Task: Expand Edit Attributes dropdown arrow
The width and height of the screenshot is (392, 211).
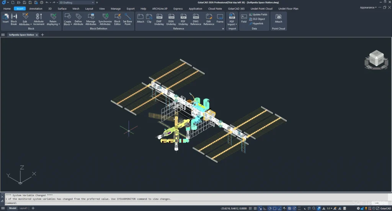Action: tap(31, 24)
